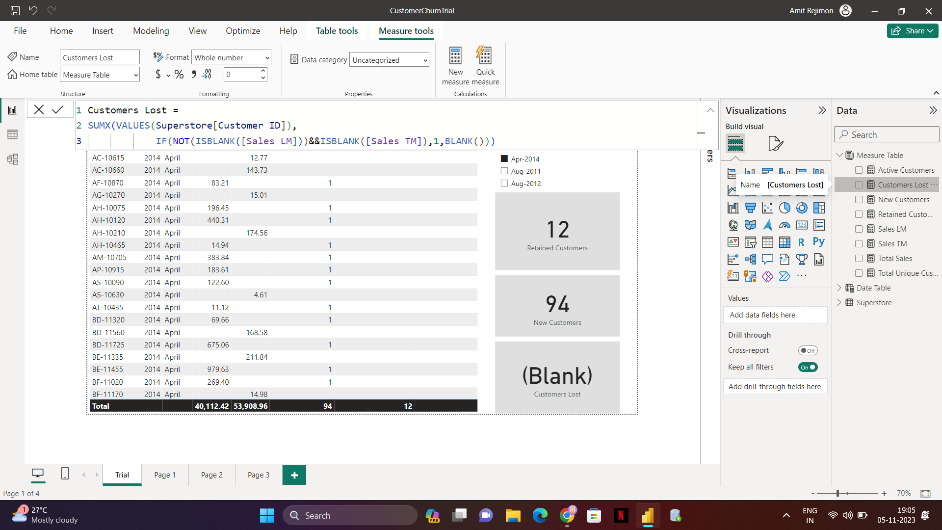The image size is (942, 530).
Task: Select the Matrix visual
Action: click(785, 242)
